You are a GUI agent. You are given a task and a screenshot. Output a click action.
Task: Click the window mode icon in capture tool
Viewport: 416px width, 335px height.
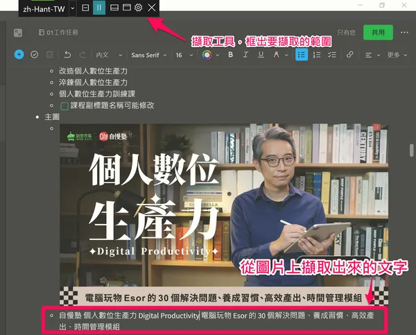pos(127,8)
